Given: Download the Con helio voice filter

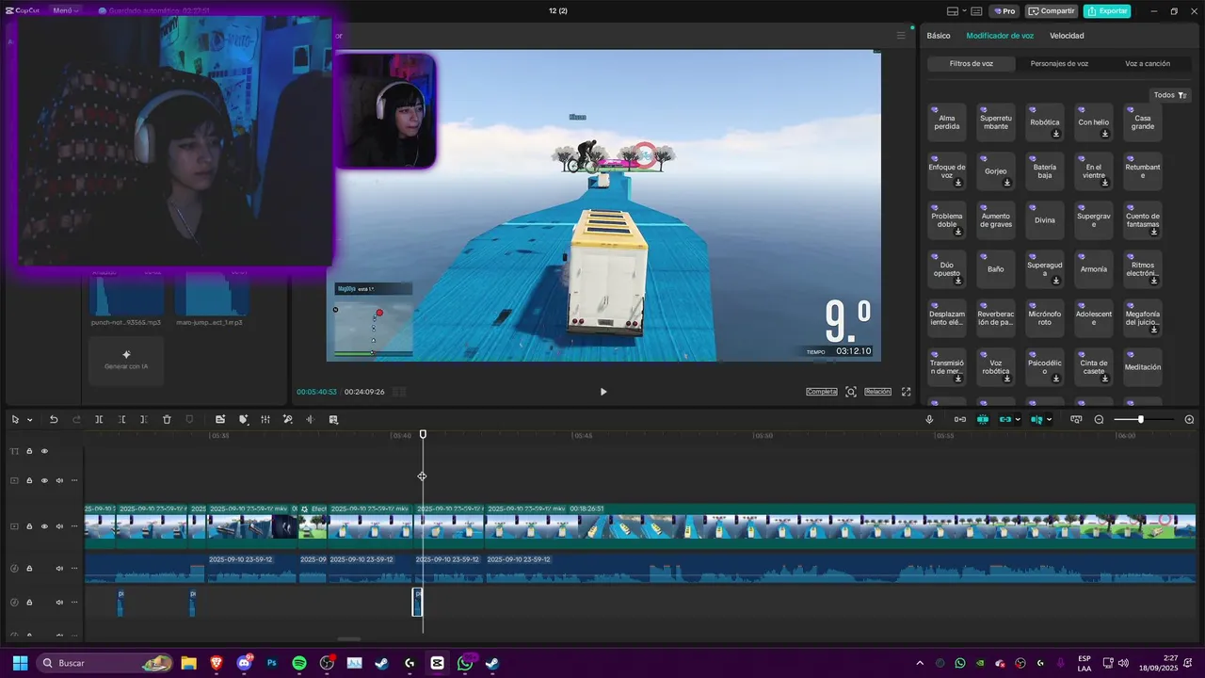Looking at the screenshot, I should (x=1105, y=134).
